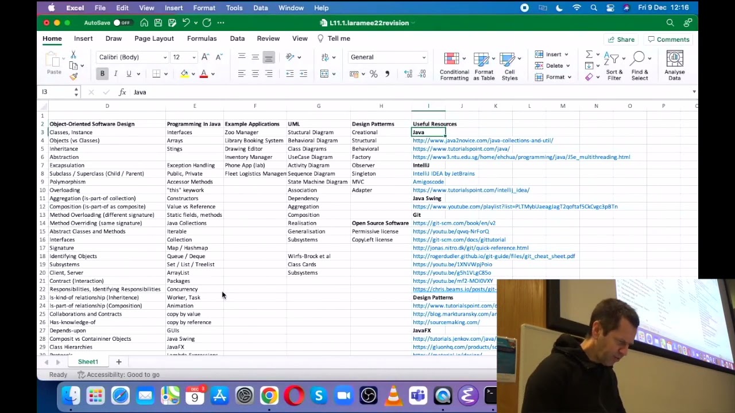Open the tutorialspoint.com/java link
The height and width of the screenshot is (413, 735).
tap(461, 149)
